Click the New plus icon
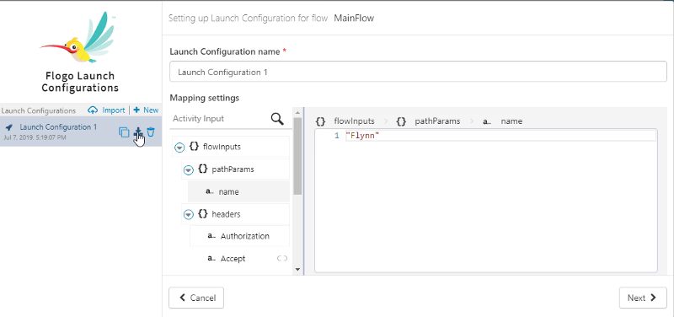This screenshot has height=317, width=674. (x=136, y=110)
